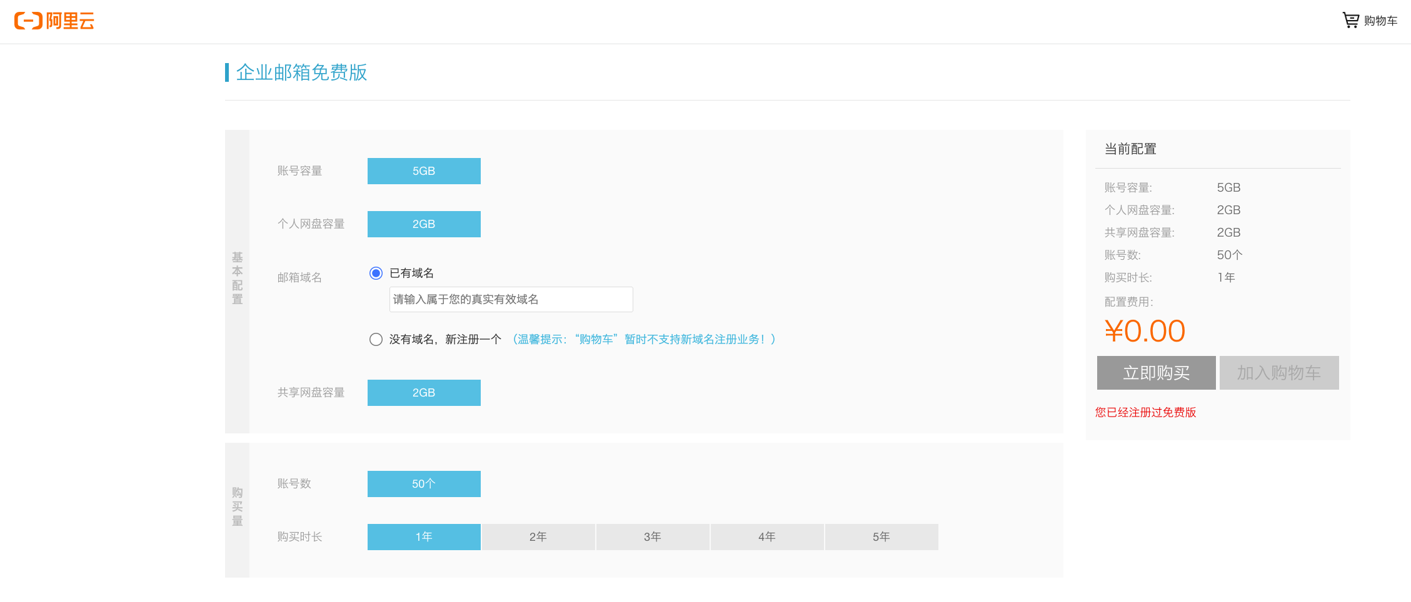Choose the 5年 duration option
Image resolution: width=1411 pixels, height=602 pixels.
pos(881,536)
